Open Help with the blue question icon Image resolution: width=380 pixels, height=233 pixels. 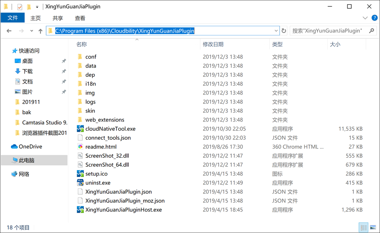pos(375,18)
